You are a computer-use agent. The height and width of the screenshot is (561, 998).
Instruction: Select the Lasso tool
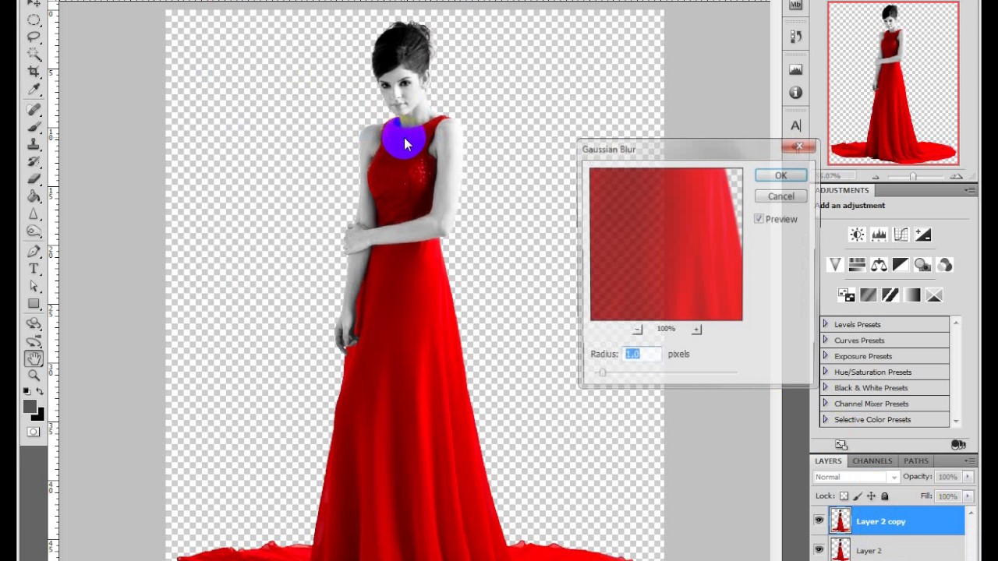coord(34,37)
